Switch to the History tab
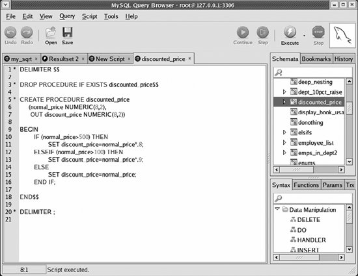Image resolution: width=358 pixels, height=276 pixels. 344,59
